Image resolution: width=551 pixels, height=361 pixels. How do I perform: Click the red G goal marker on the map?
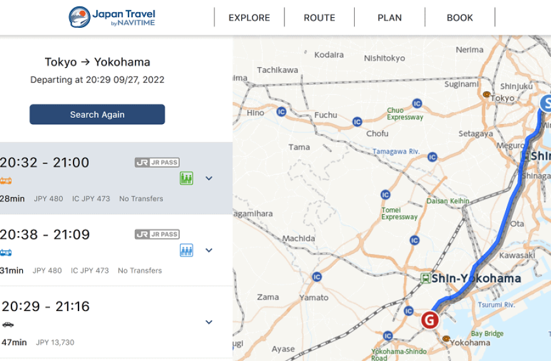[x=430, y=320]
